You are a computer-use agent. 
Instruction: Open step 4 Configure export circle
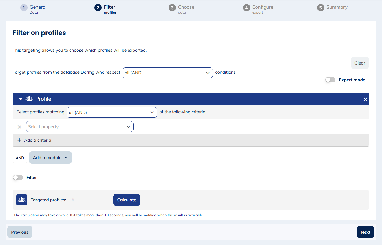pyautogui.click(x=246, y=8)
